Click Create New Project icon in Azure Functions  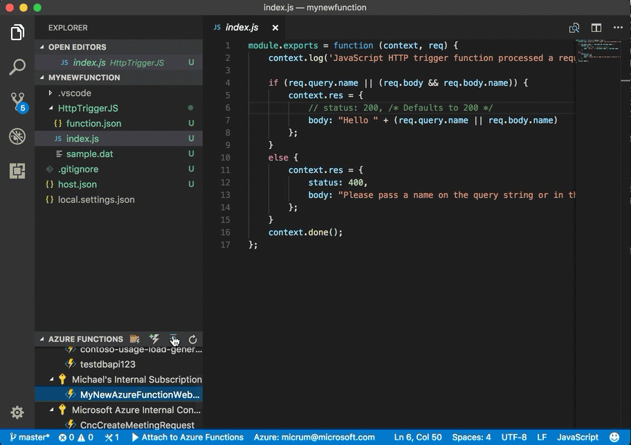[x=135, y=339]
